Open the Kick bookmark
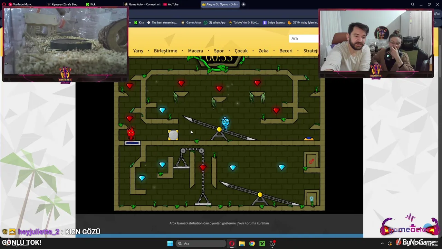442x249 pixels. click(x=138, y=22)
